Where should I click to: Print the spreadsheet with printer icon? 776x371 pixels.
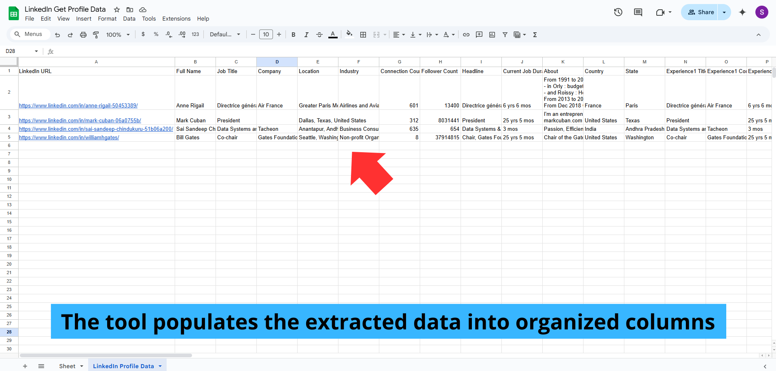click(x=83, y=35)
